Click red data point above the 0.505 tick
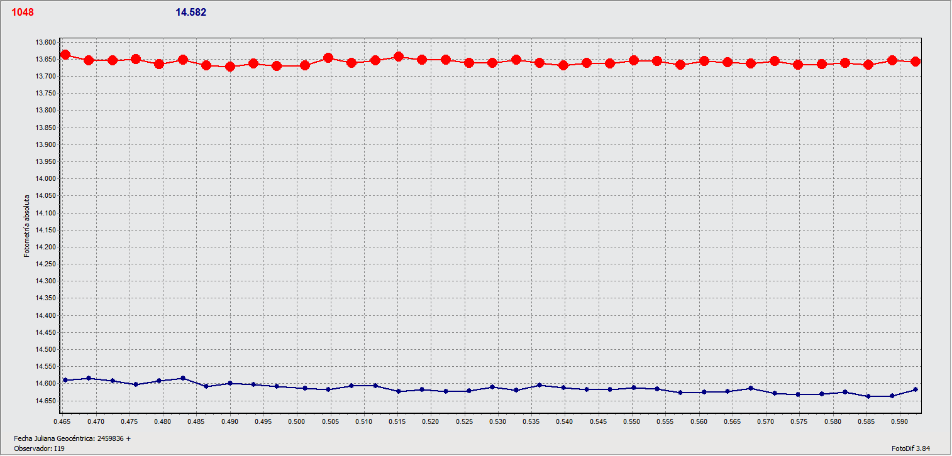Screen dimensions: 952x456 [328, 58]
